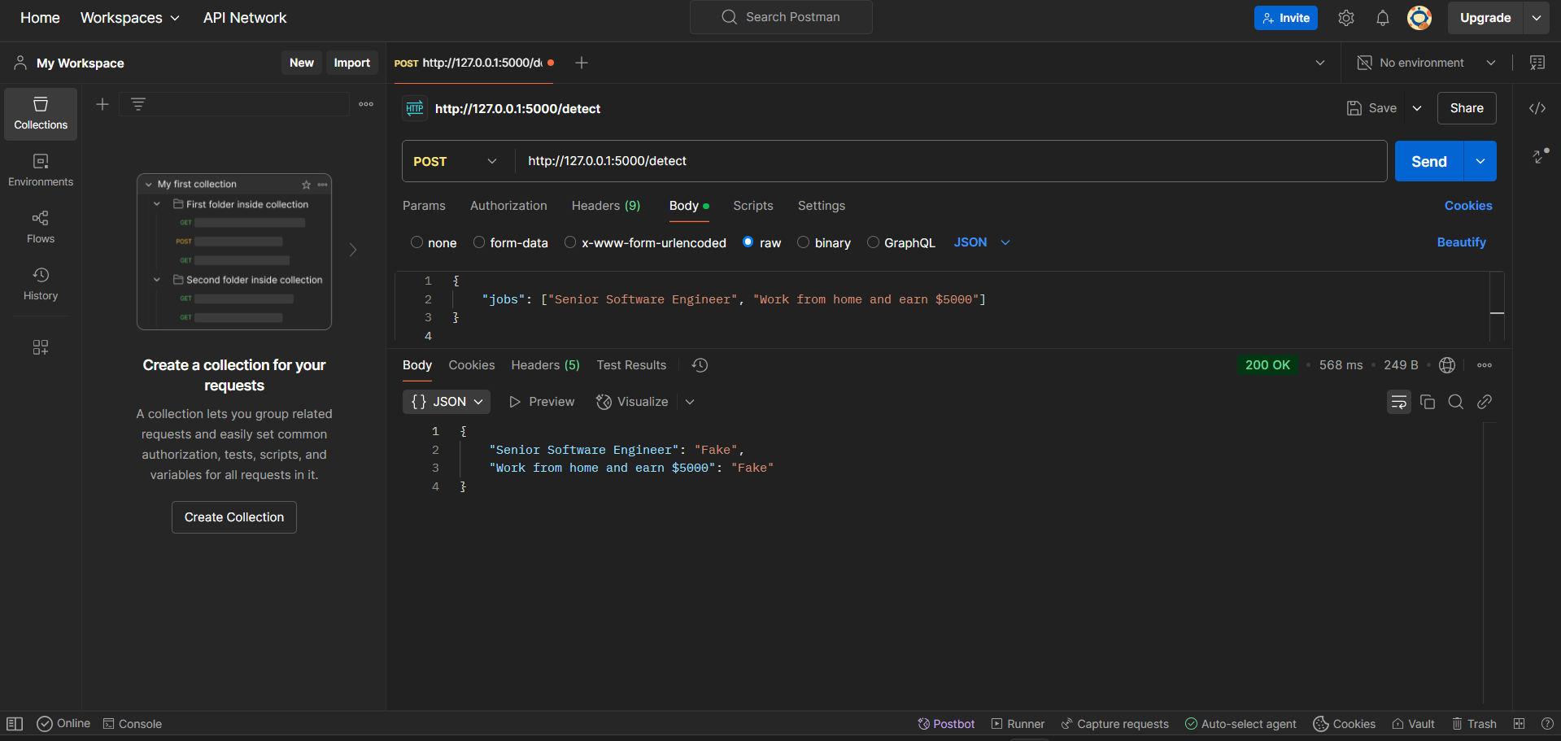Click the Share button

[x=1467, y=108]
